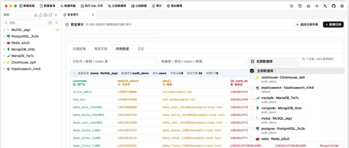The image size is (349, 148).
Task: Click the cloud sync icon in title bar
Action: [291, 6]
